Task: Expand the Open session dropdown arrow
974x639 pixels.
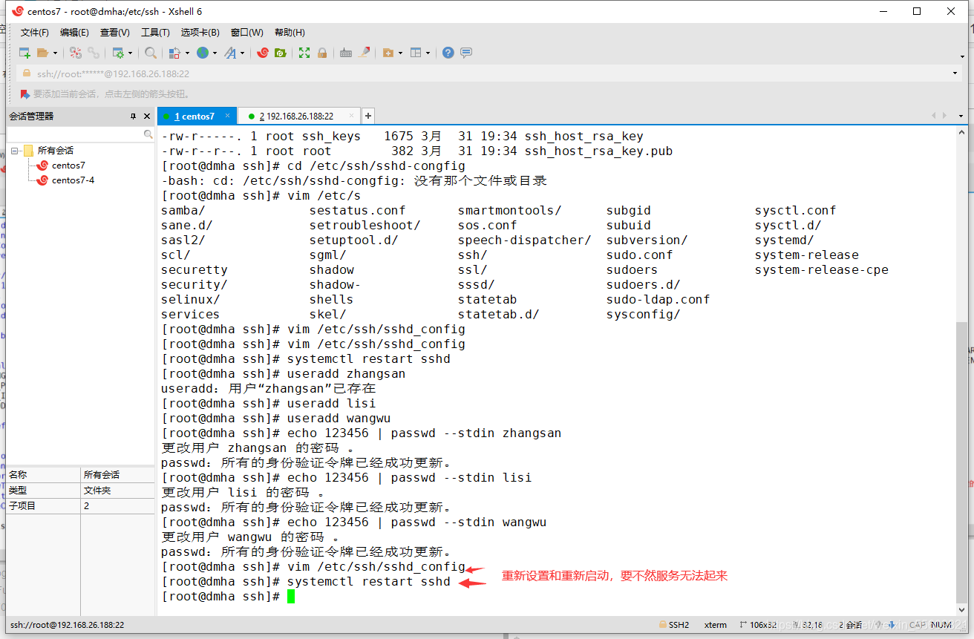Action: [x=55, y=53]
